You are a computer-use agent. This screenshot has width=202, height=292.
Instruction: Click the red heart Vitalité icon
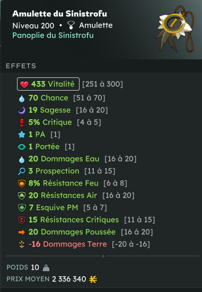(24, 84)
